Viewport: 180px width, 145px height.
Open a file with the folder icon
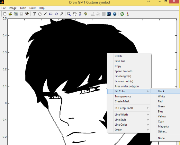click(10, 14)
